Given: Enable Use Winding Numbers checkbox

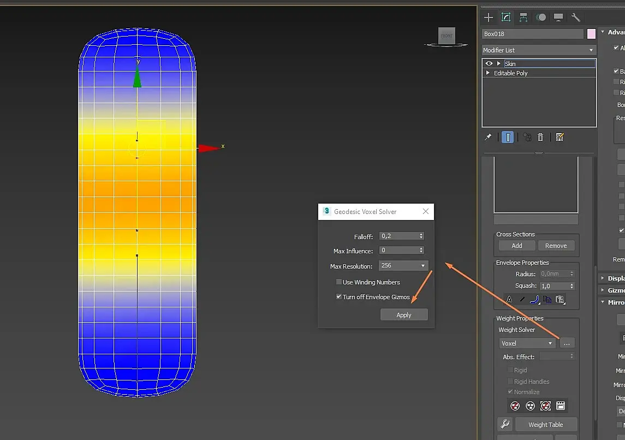Looking at the screenshot, I should tap(339, 282).
